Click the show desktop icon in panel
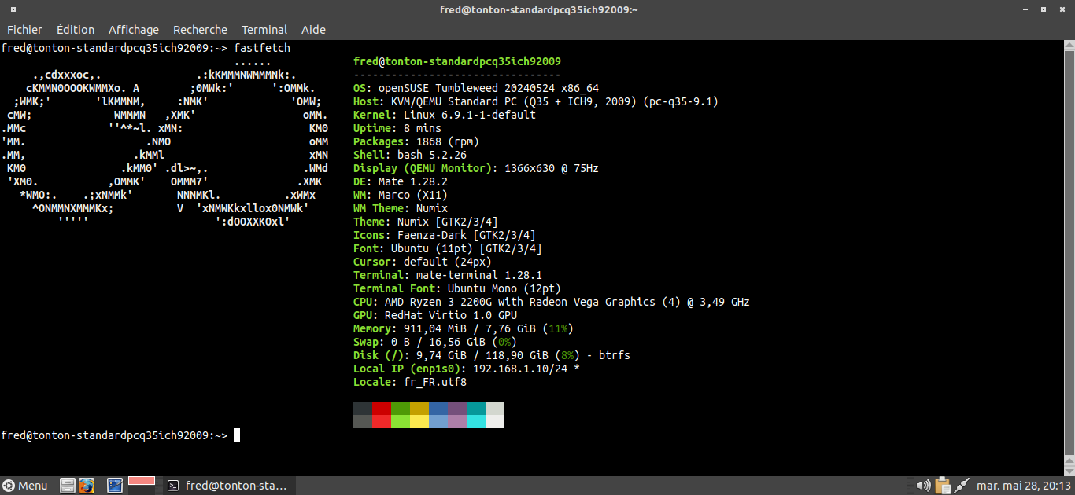1075x495 pixels. click(x=114, y=486)
